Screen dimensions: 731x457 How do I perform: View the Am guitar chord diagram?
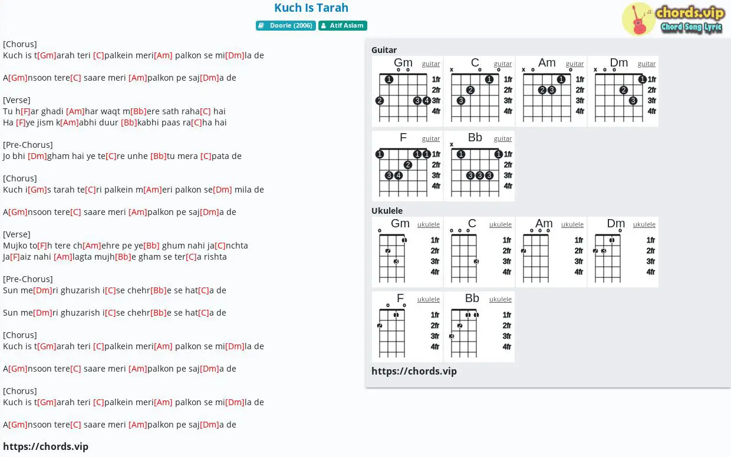click(551, 91)
